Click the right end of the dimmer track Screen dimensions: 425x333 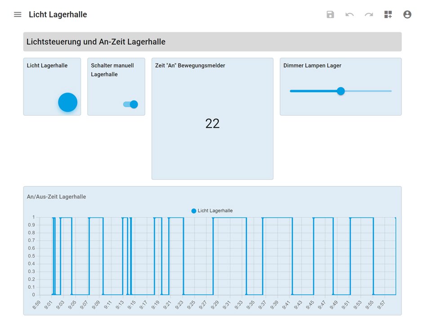point(390,91)
